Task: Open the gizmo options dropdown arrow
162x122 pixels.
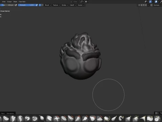Action: pos(153,2)
